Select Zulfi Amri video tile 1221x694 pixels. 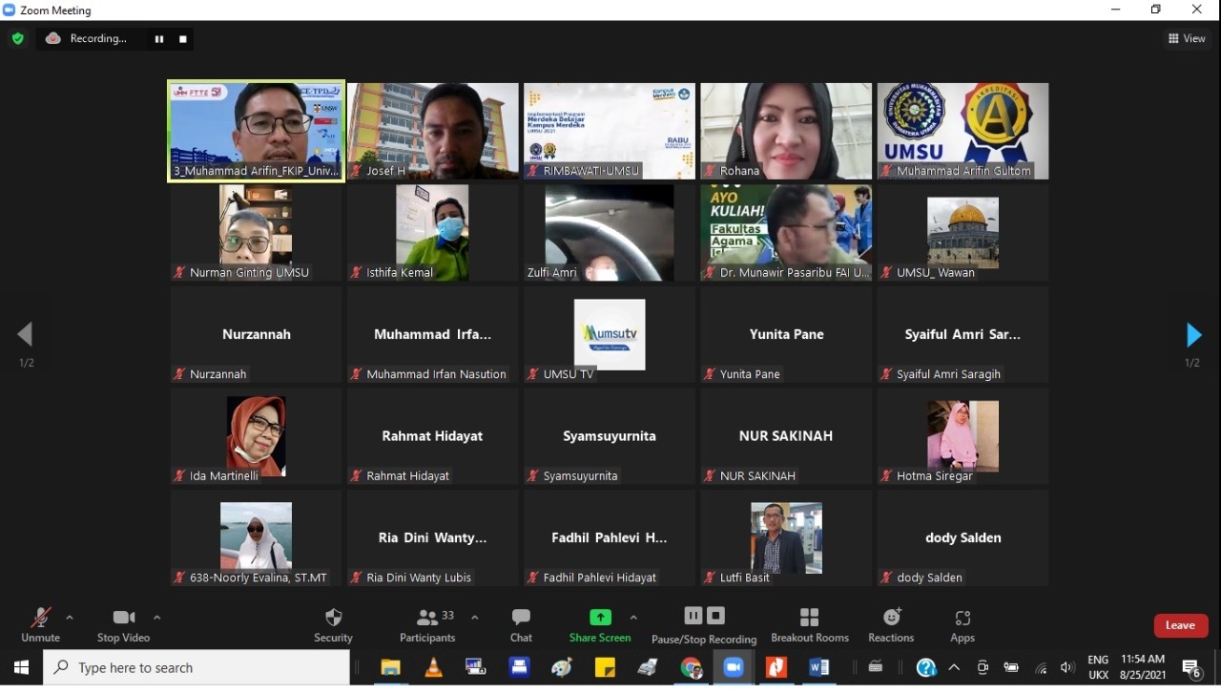610,233
